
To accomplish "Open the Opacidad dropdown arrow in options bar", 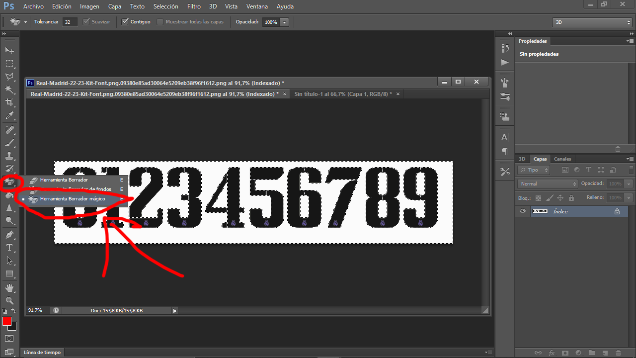I will tap(284, 22).
